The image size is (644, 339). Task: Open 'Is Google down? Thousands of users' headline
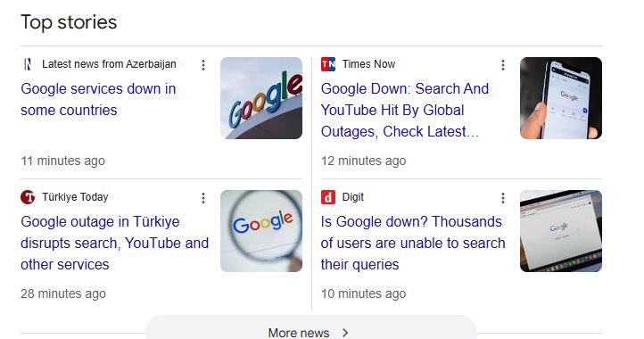pyautogui.click(x=413, y=243)
